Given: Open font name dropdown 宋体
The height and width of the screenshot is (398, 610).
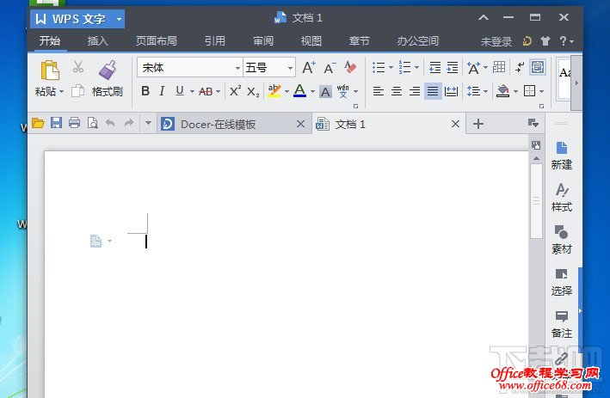Looking at the screenshot, I should coord(237,69).
